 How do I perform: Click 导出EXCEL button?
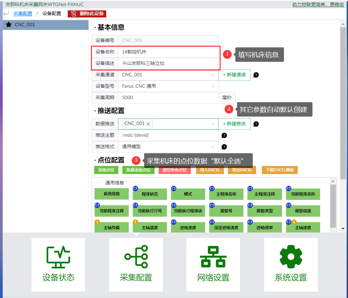tap(242, 170)
